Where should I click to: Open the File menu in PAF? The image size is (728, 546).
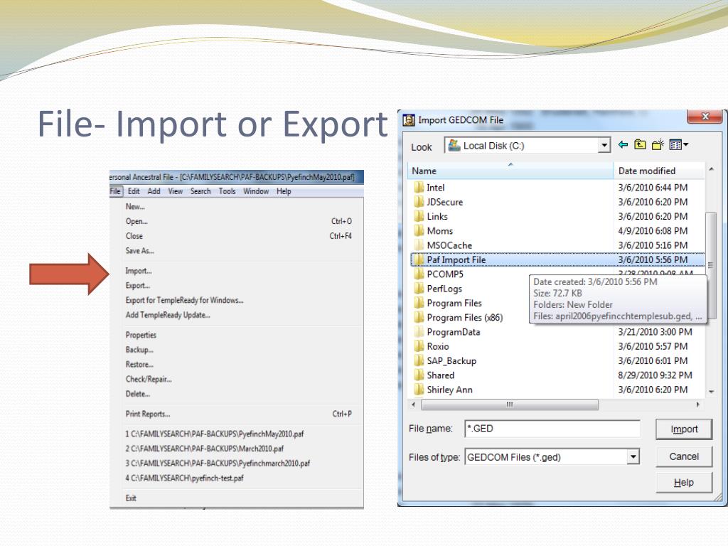click(115, 191)
